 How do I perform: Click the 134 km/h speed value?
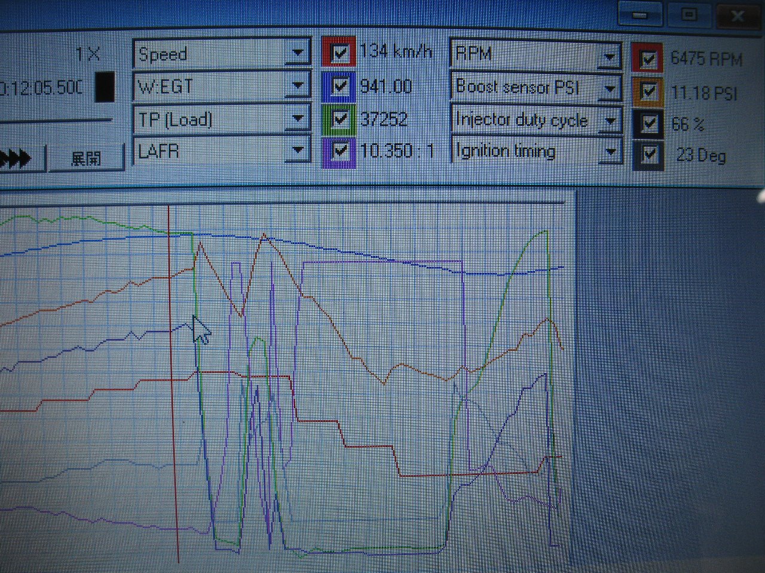click(x=395, y=51)
